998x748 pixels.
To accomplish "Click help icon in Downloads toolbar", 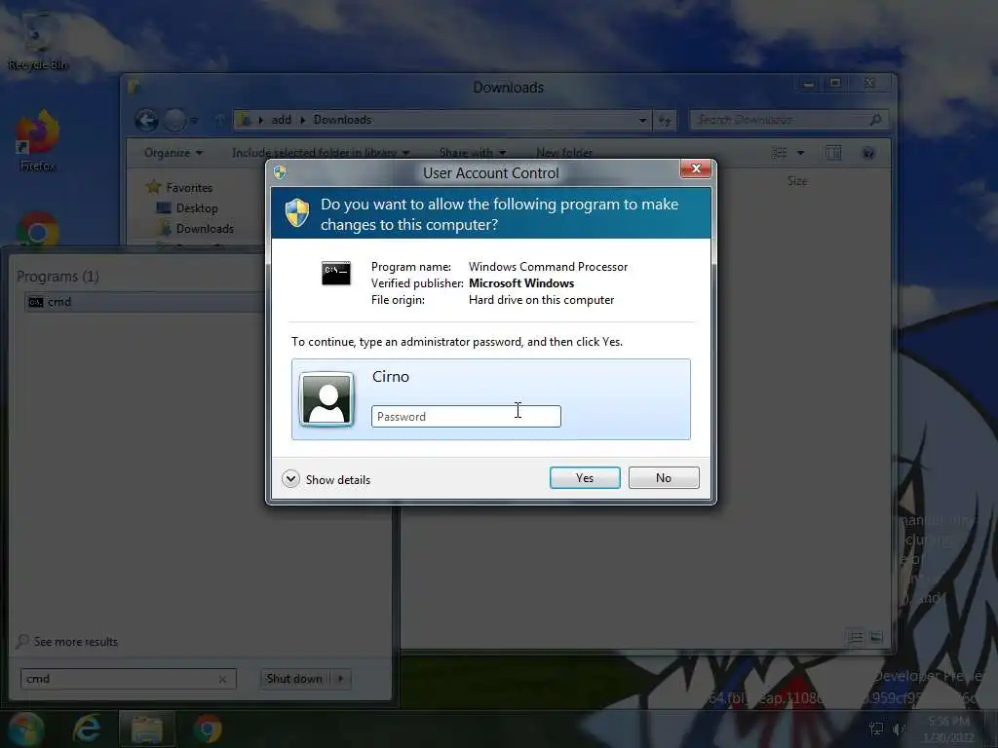I will (x=868, y=153).
